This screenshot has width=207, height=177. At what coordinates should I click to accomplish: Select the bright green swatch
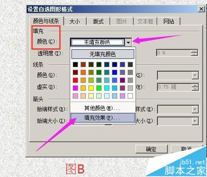(x=99, y=88)
